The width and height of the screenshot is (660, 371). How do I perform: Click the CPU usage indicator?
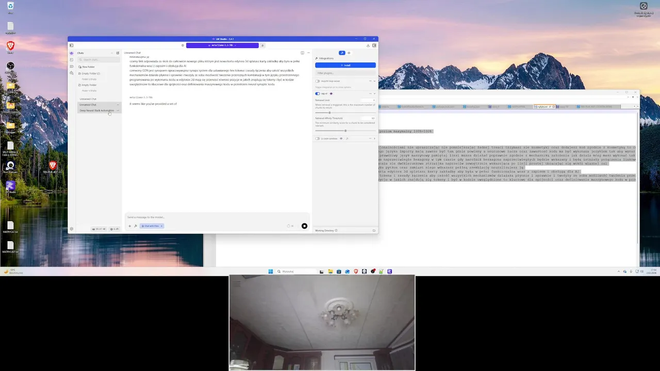[114, 229]
